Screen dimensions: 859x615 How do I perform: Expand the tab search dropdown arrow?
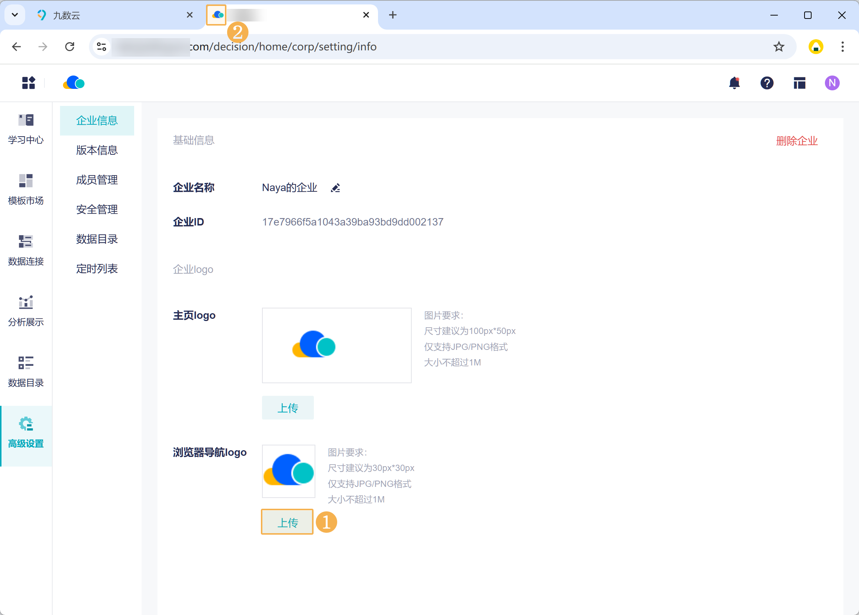coord(15,15)
